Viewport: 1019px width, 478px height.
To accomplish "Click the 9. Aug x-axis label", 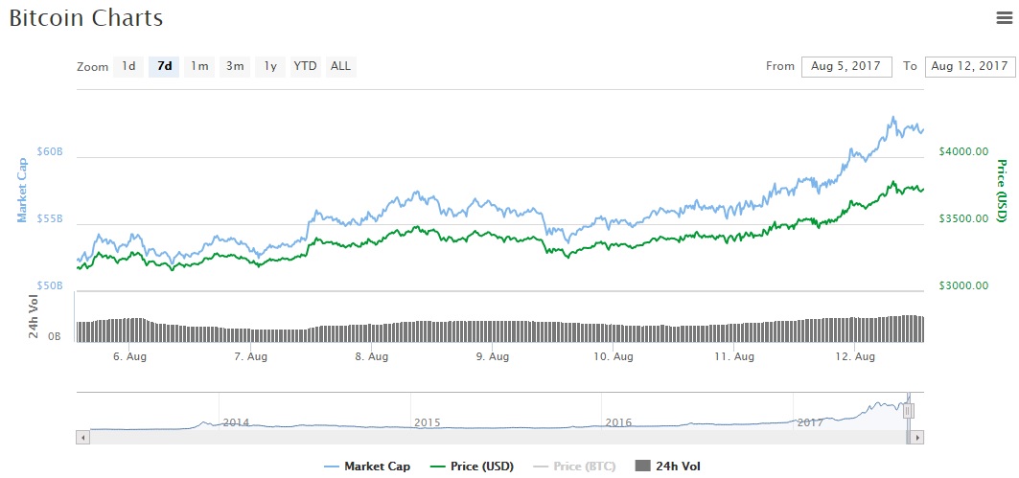I will tap(492, 356).
